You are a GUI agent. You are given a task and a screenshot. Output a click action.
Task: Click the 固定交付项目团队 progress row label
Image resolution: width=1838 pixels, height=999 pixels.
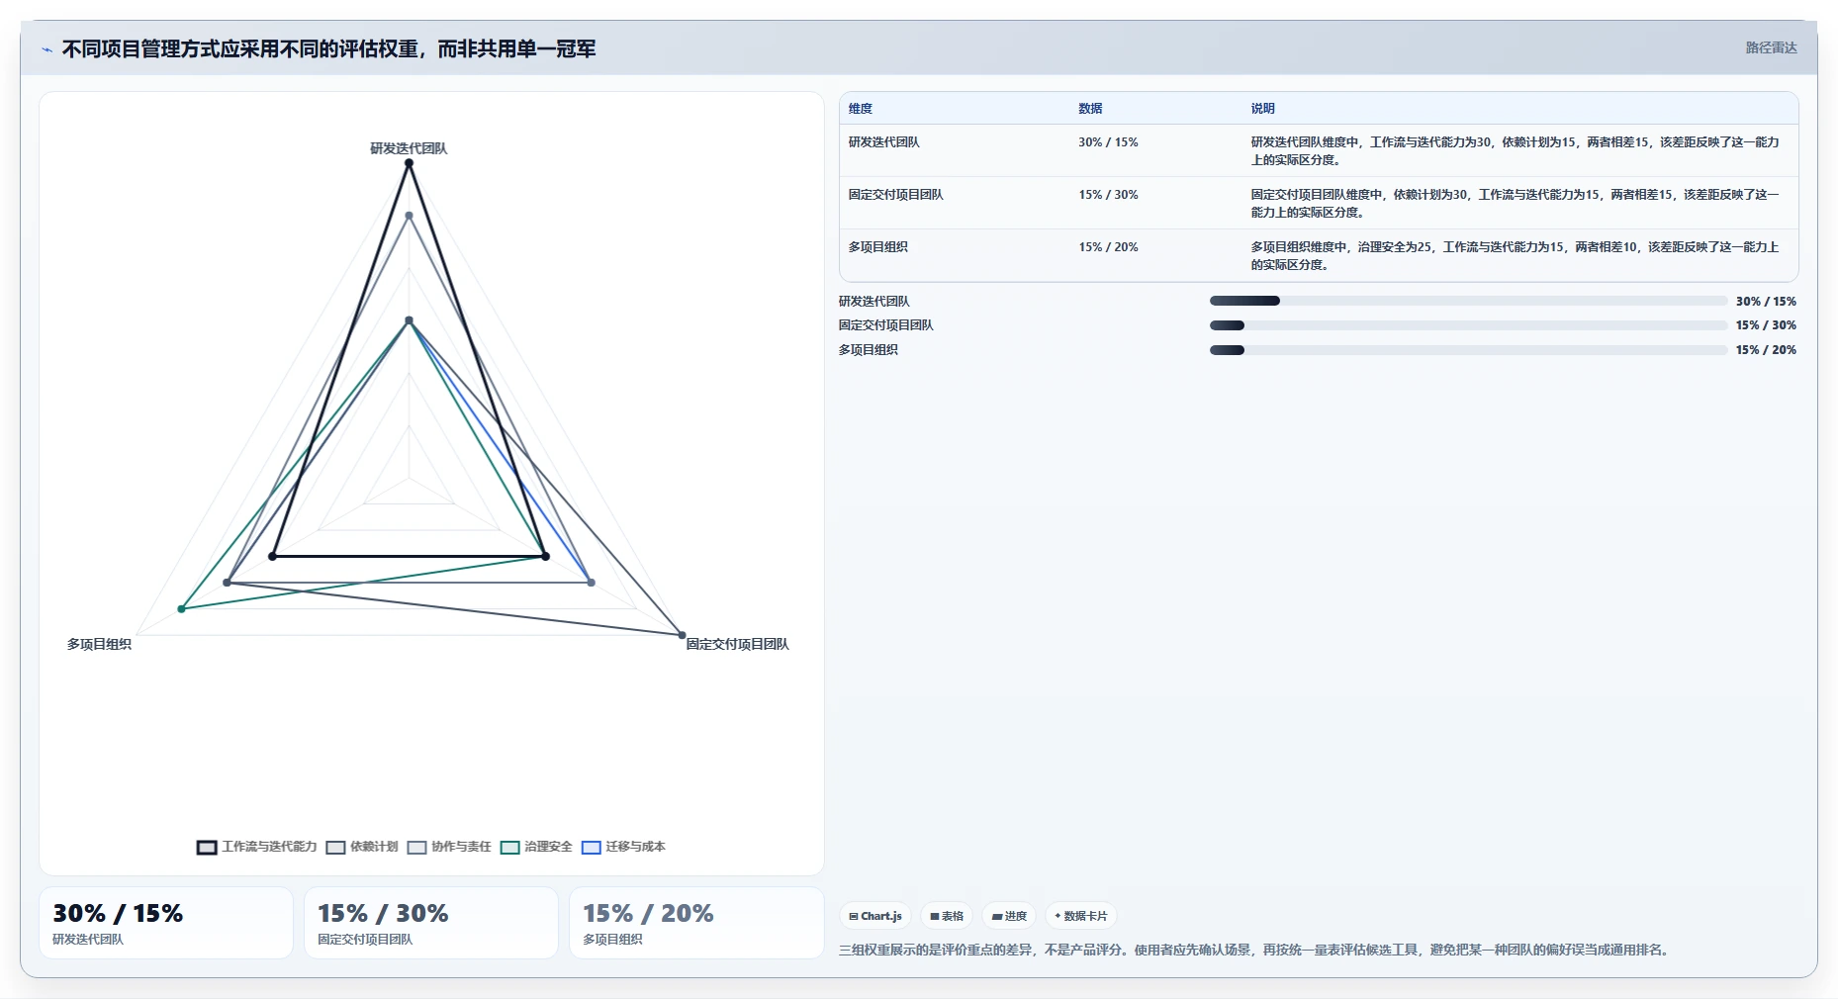(885, 325)
